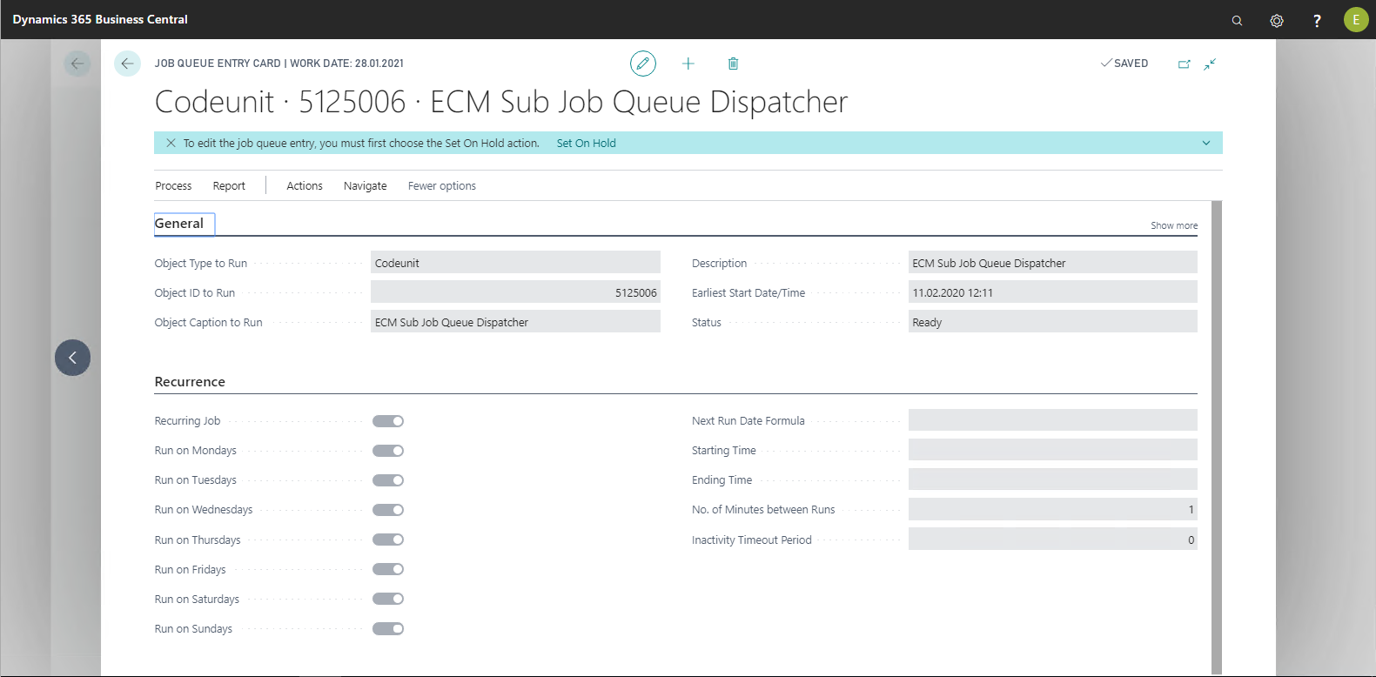Click the No. of Minutes between Runs field
This screenshot has width=1376, height=677.
[1052, 510]
